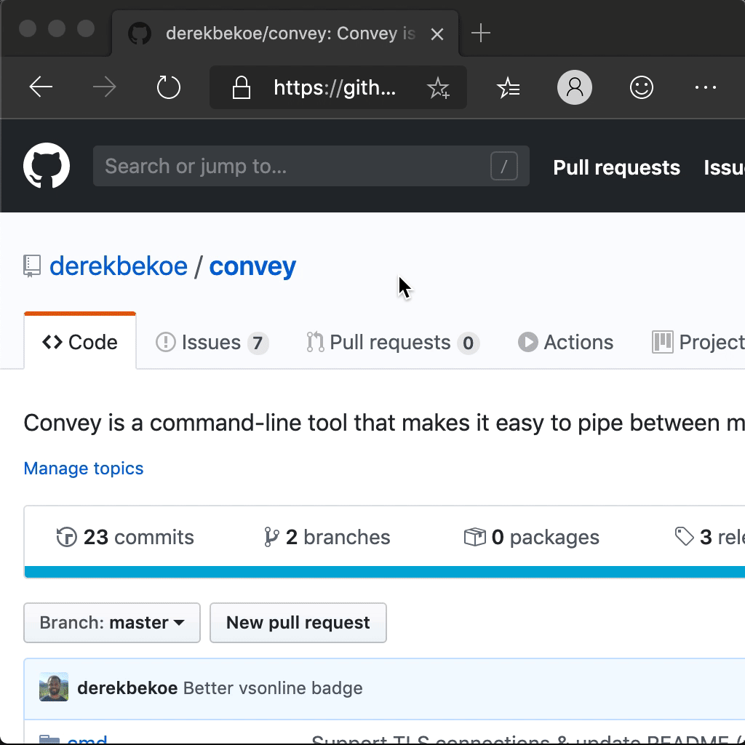The image size is (745, 745).
Task: Click the repository book icon
Action: point(32,266)
